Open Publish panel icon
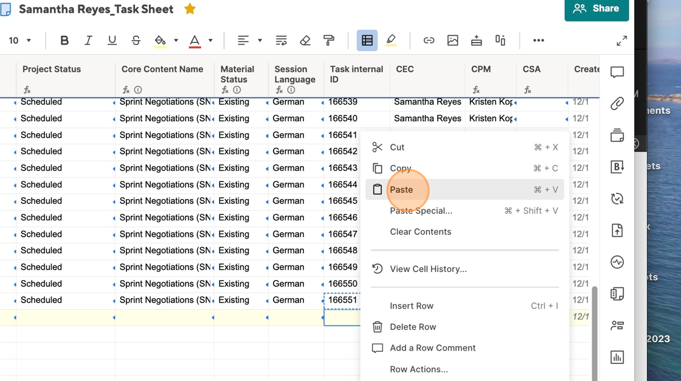This screenshot has width=681, height=381. coord(617,231)
